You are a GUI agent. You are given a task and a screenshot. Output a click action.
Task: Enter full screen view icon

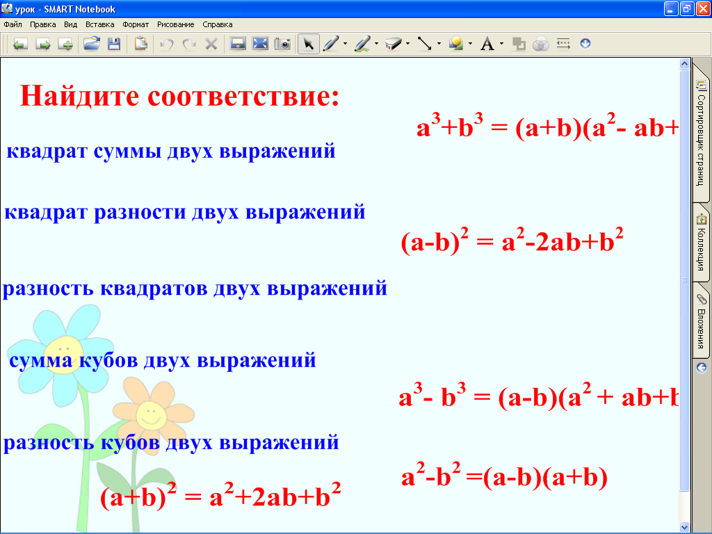(x=260, y=44)
